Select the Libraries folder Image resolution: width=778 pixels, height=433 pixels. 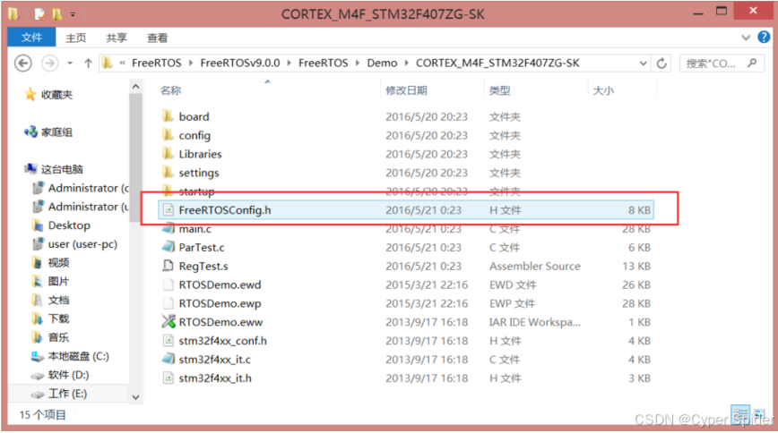pyautogui.click(x=200, y=154)
